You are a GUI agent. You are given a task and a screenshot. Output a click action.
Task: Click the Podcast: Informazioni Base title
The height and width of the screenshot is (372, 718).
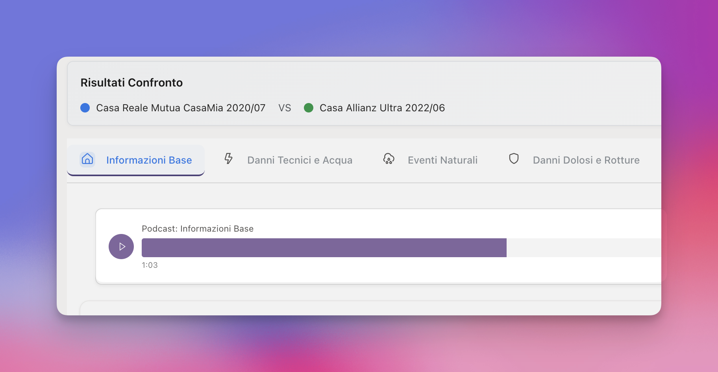[x=198, y=229]
